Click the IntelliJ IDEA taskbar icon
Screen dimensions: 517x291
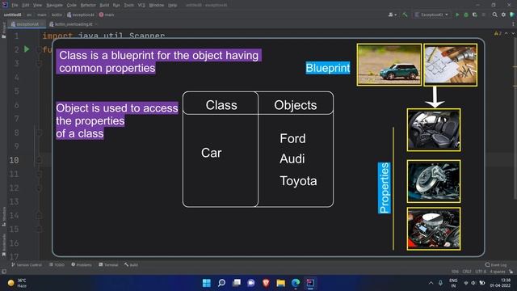pyautogui.click(x=310, y=283)
